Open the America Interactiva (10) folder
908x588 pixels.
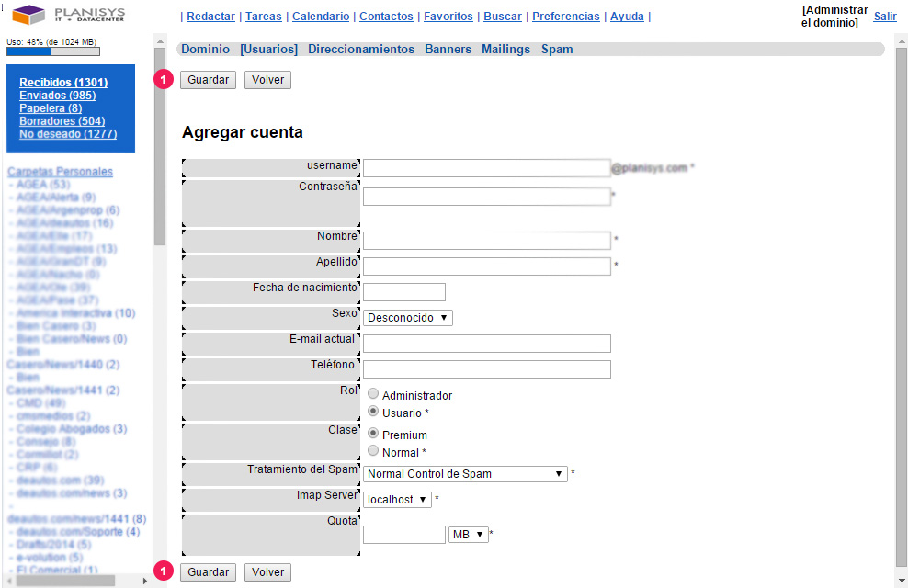point(76,313)
